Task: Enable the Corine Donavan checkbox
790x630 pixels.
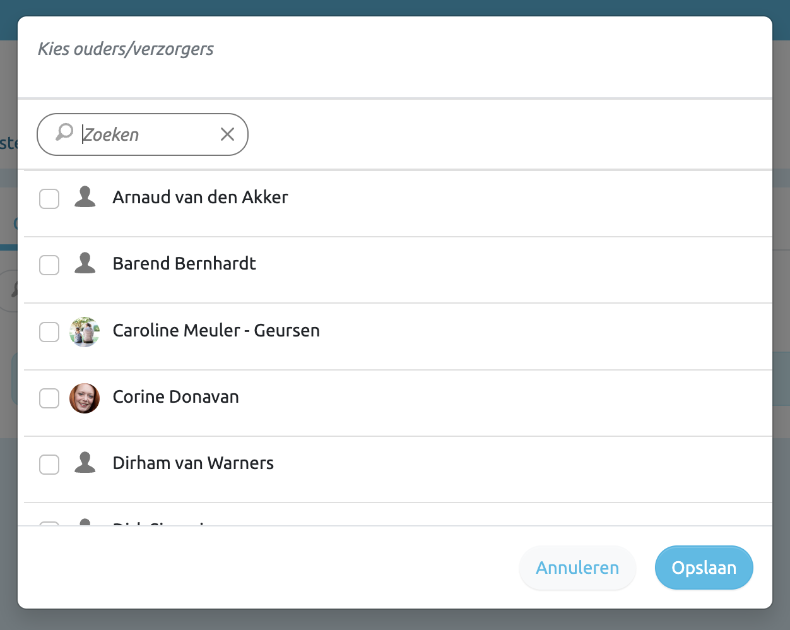Action: [x=49, y=398]
